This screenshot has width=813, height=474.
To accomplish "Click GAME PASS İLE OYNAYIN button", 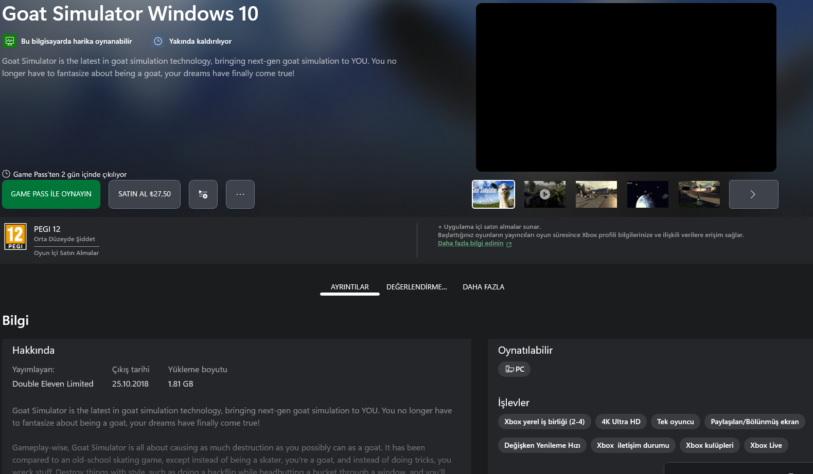I will tap(51, 194).
